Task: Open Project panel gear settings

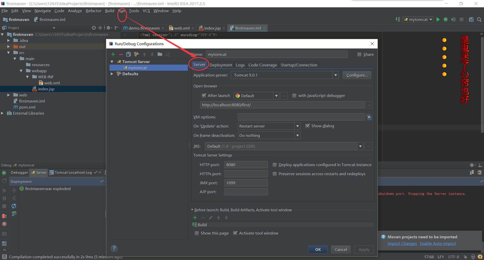Action: coord(109,28)
